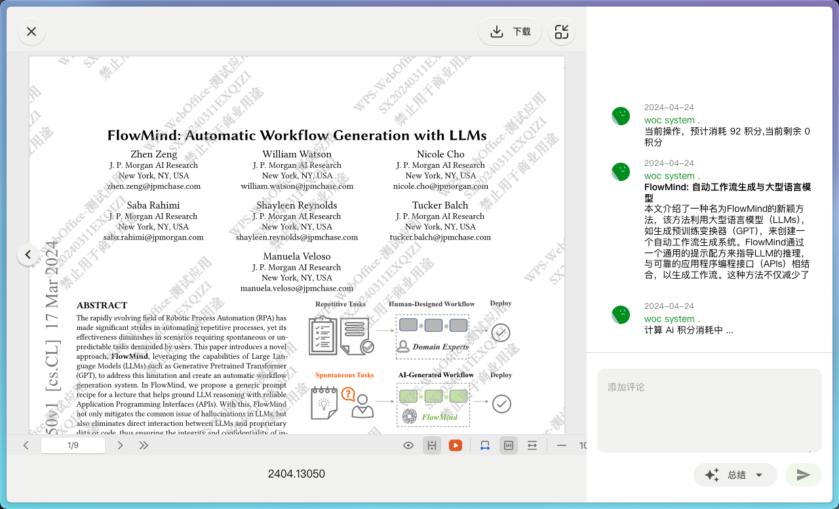Click the avatar beside 计算 Ai 积分消耗中
Screen dimensions: 839x509
(621, 315)
